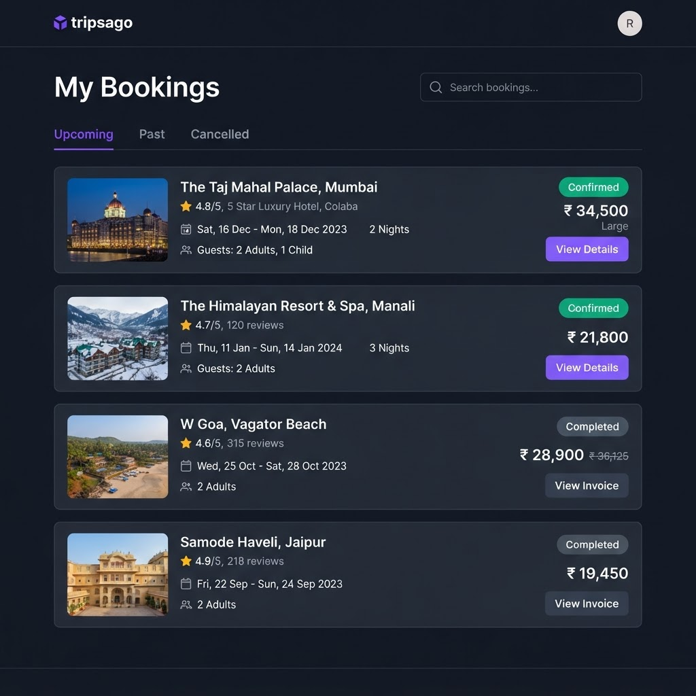The image size is (696, 696).
Task: Click the search magnifier icon
Action: (x=436, y=87)
